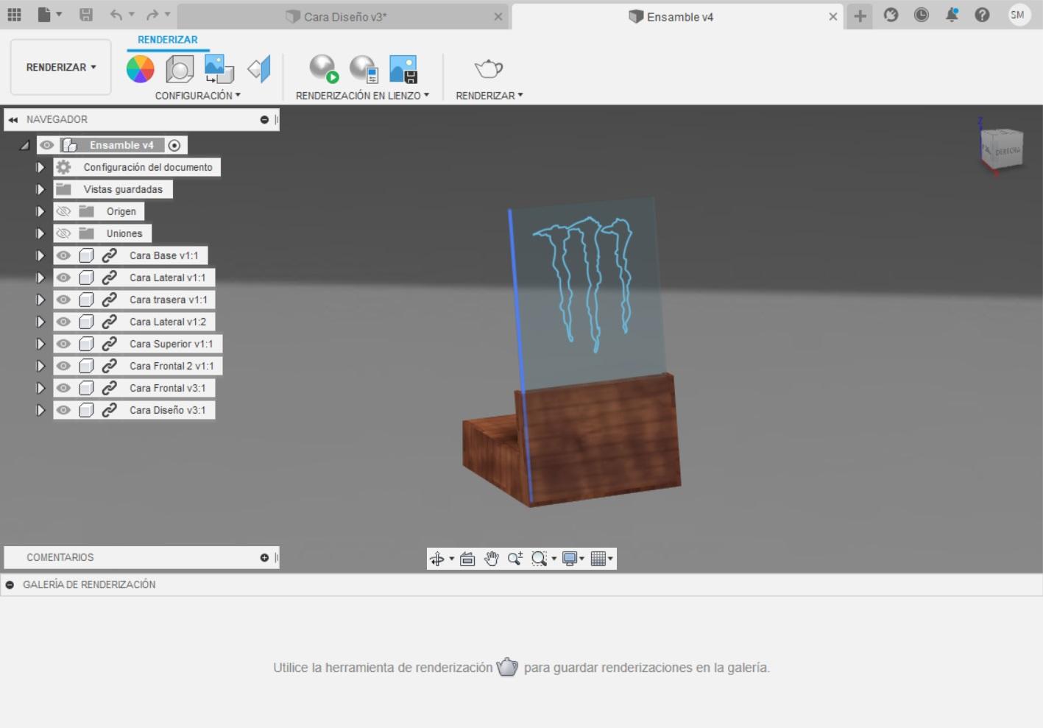Click the ViewCube in the canvas
The image size is (1043, 728).
click(1003, 149)
